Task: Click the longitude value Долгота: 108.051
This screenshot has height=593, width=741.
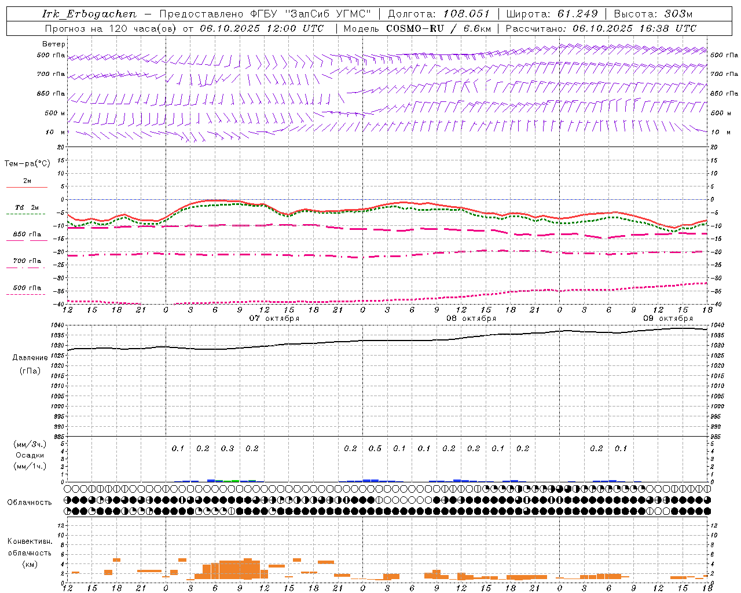Action: click(439, 14)
